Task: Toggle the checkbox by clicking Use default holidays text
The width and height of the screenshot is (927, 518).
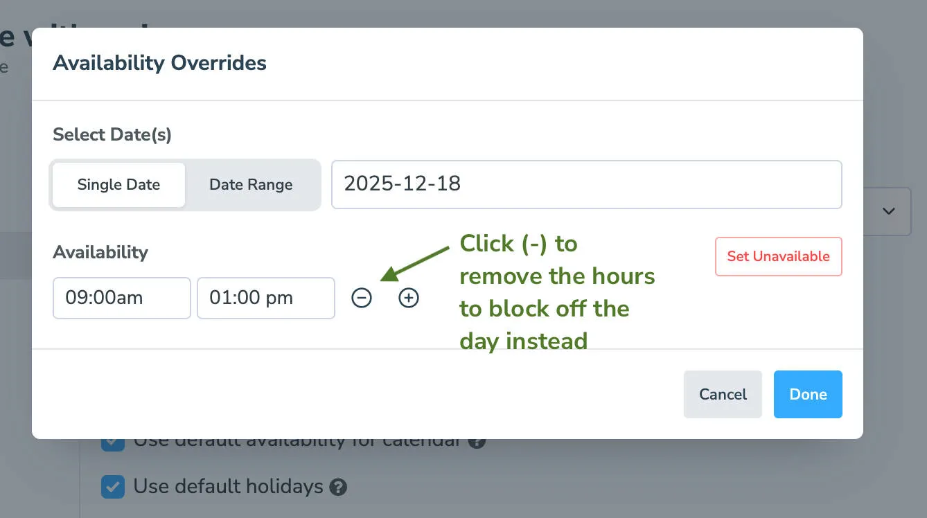Action: (229, 487)
